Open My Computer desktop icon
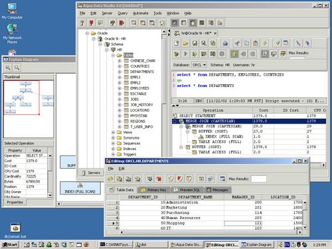Viewport: 332px width, 249px height. click(12, 11)
